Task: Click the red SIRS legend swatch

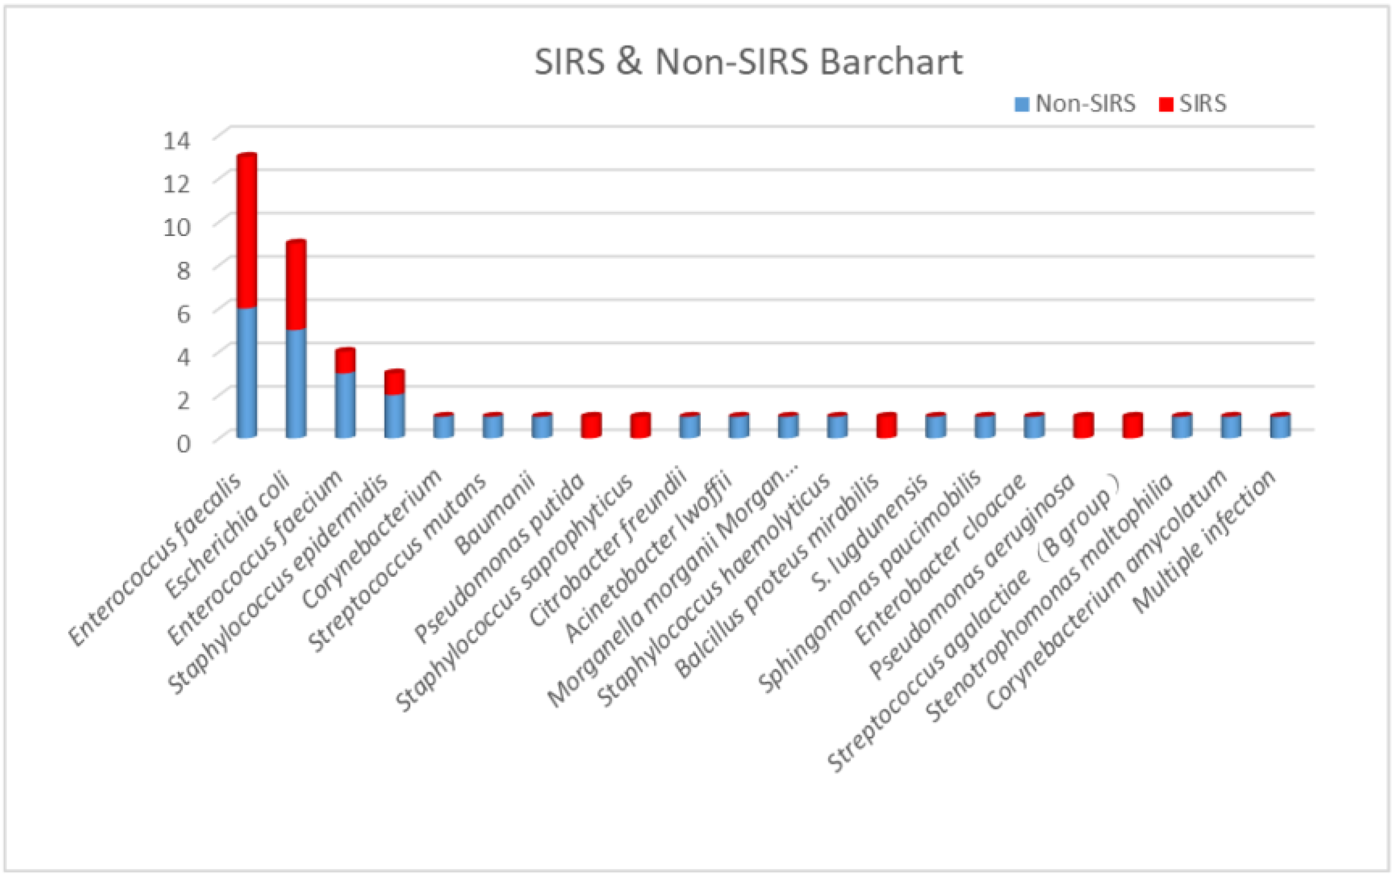Action: click(x=1166, y=104)
